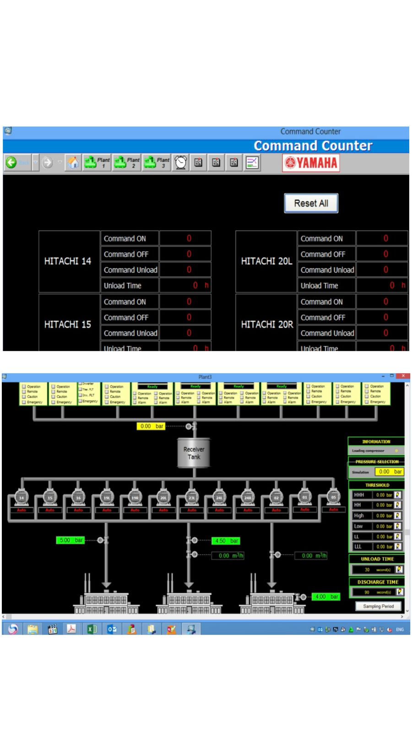The width and height of the screenshot is (412, 733).
Task: Toggle the Inverter checkbox in the third status panel
Action: coord(81,383)
